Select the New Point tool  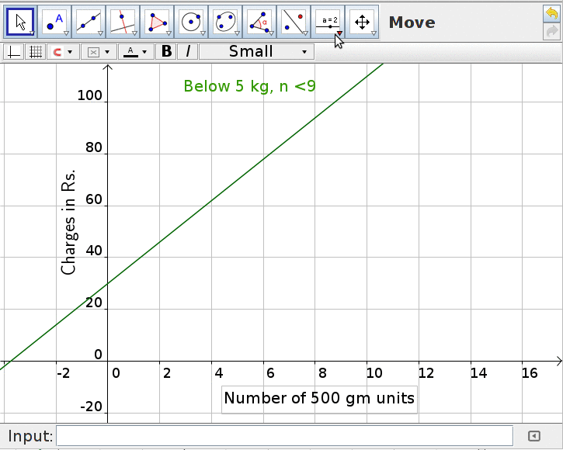pyautogui.click(x=54, y=22)
